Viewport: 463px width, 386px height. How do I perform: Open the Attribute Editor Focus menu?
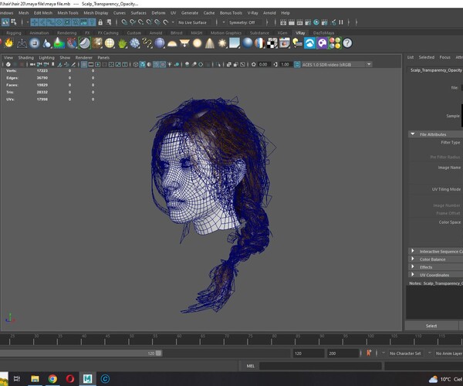[x=444, y=57]
